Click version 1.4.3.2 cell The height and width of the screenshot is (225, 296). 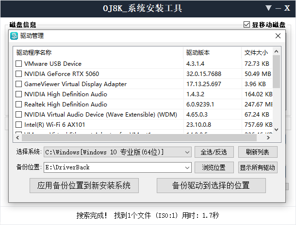click(x=196, y=94)
